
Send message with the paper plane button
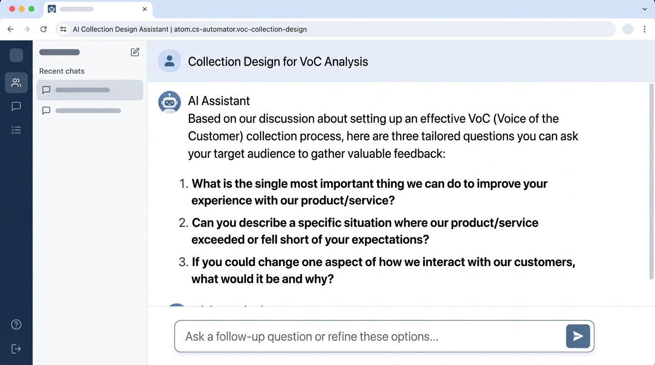(x=578, y=336)
